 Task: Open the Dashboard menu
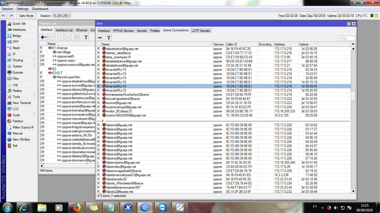coord(40,9)
